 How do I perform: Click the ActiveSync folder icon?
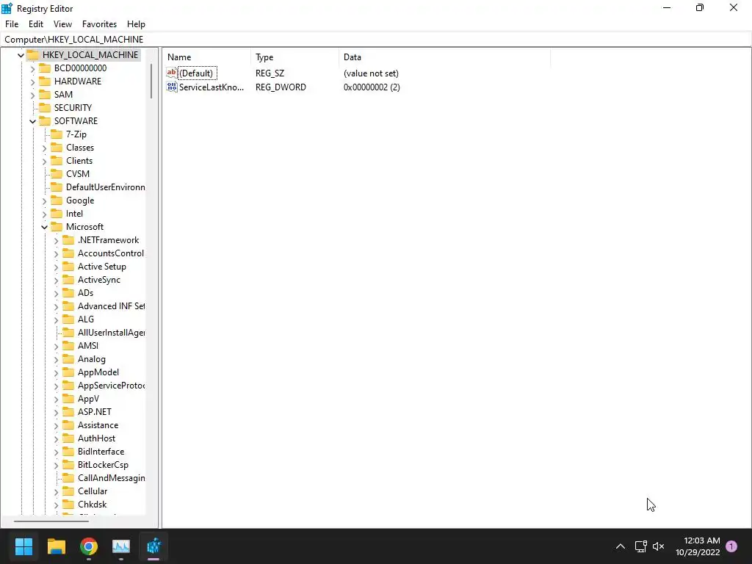coord(68,280)
